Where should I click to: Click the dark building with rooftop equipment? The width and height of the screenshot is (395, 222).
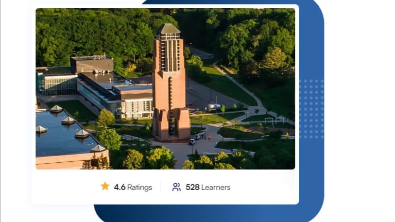(92, 64)
